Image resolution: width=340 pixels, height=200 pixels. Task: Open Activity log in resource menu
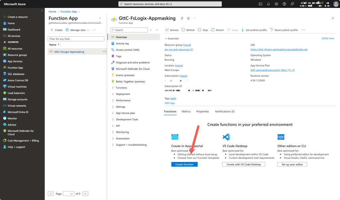pyautogui.click(x=122, y=43)
